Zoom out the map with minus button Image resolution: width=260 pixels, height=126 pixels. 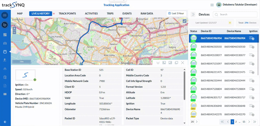click(x=14, y=32)
